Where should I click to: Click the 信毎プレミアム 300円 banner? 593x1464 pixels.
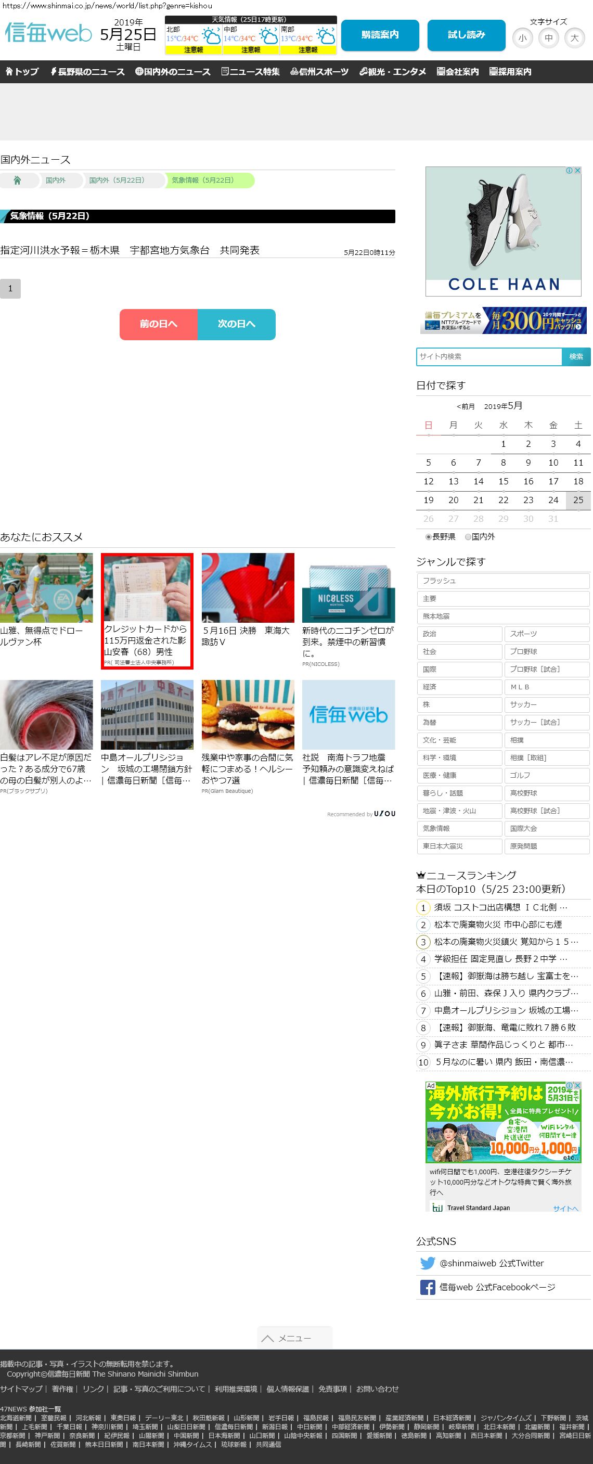(503, 320)
